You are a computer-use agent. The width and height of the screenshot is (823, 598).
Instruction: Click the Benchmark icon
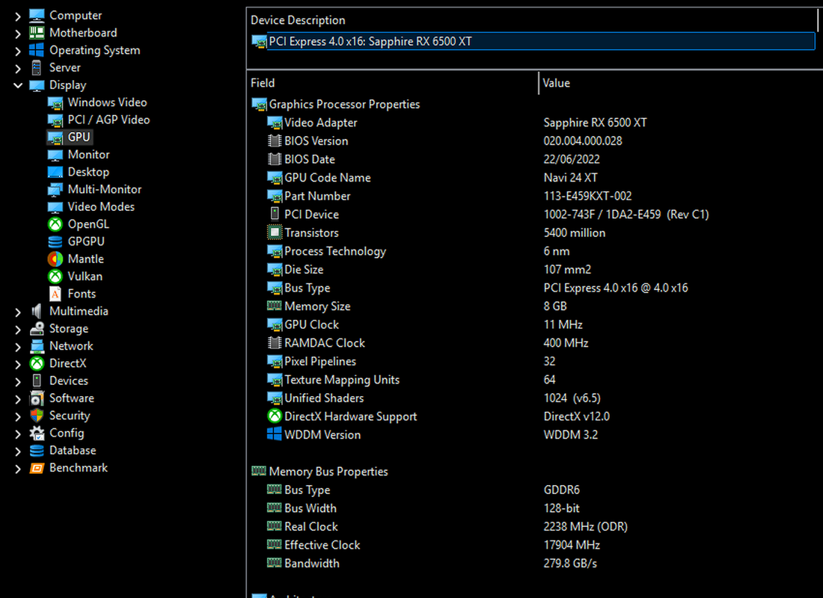pos(37,467)
